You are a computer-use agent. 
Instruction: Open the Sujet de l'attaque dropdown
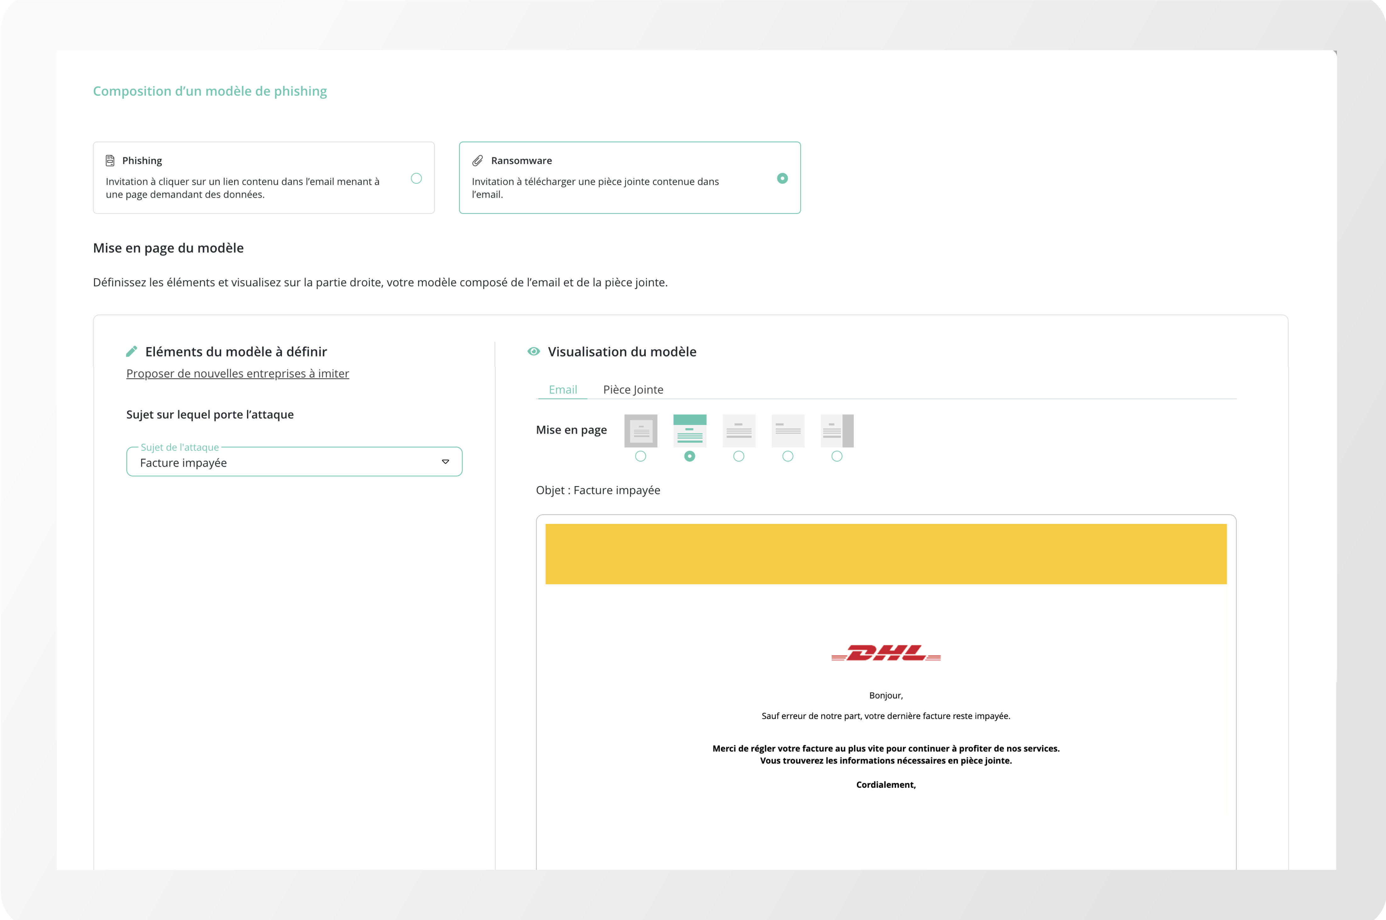pos(282,463)
